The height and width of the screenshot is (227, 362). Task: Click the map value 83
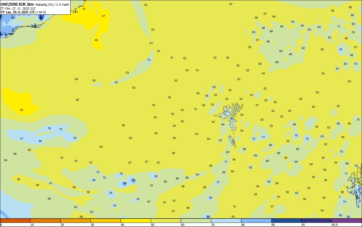tap(348, 217)
